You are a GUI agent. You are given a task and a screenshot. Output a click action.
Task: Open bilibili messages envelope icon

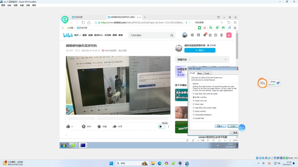(x=198, y=35)
